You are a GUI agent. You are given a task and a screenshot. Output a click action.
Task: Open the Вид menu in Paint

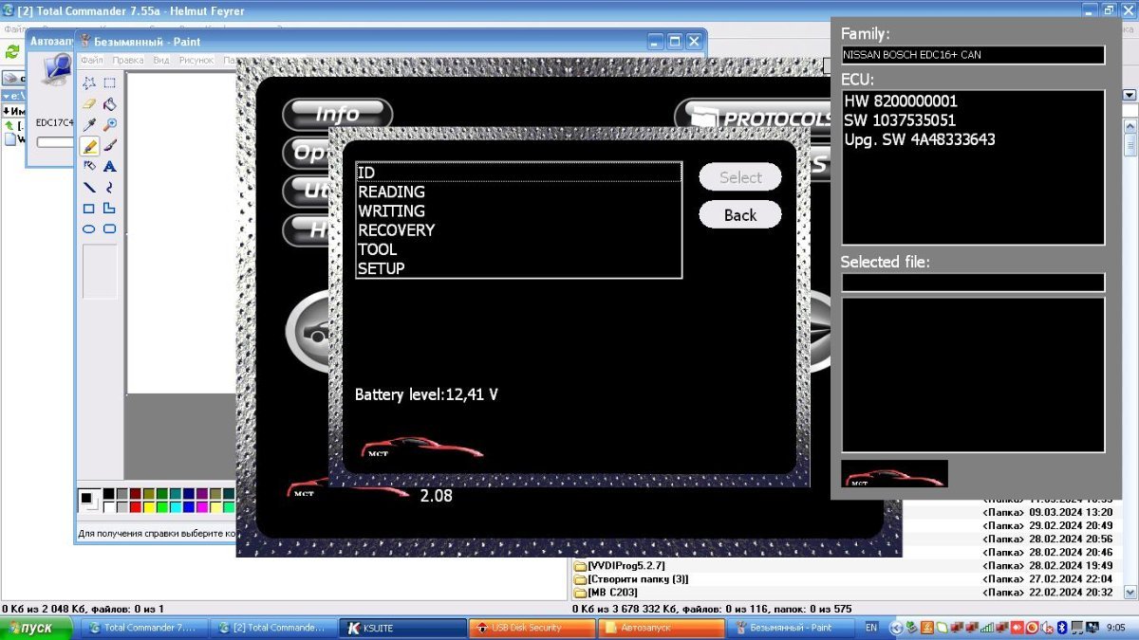(x=161, y=60)
